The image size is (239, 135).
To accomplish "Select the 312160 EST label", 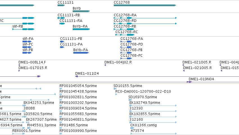I will point(136,120).
